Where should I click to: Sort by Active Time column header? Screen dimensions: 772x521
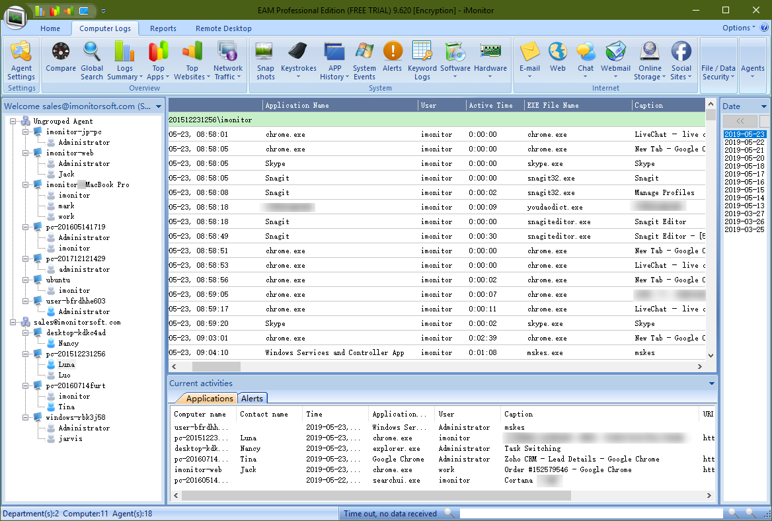click(495, 105)
